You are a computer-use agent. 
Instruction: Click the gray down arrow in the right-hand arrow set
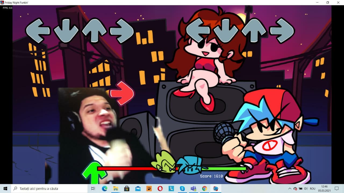click(226, 31)
